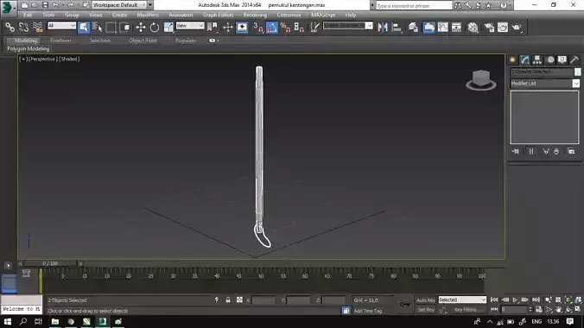
Task: Open the Perspective viewport label menu
Action: [43, 59]
